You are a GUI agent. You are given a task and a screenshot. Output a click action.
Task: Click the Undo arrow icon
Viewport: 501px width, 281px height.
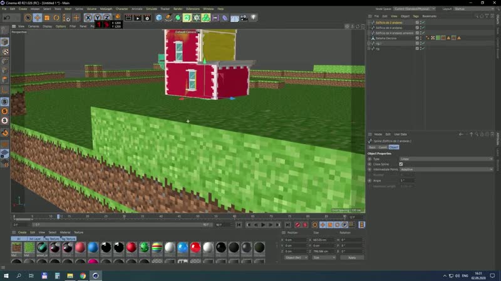click(7, 18)
